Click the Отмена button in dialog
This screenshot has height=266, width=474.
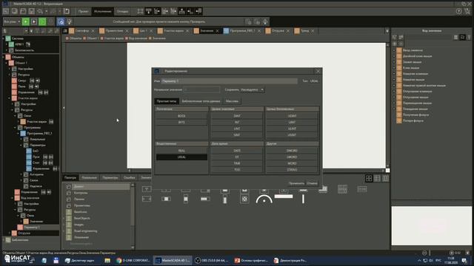click(x=313, y=183)
